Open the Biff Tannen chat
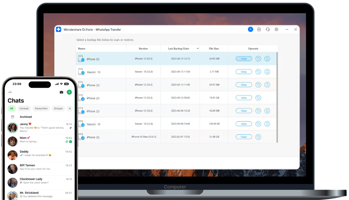Viewport: 349px width, 200px height. coord(40,169)
